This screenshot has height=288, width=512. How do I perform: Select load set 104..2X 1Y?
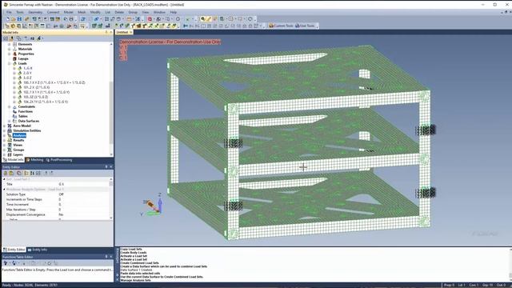pos(46,102)
